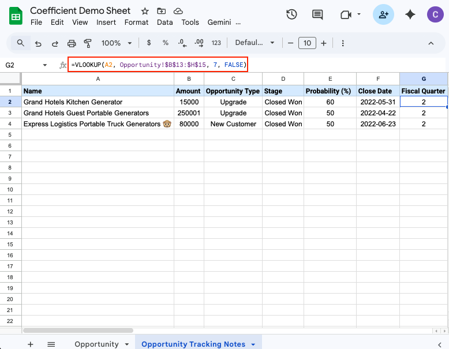This screenshot has width=449, height=349.
Task: Open more number formats 123
Action: point(216,43)
